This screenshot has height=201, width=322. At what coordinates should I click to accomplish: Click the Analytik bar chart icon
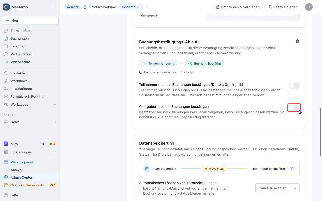click(6, 170)
